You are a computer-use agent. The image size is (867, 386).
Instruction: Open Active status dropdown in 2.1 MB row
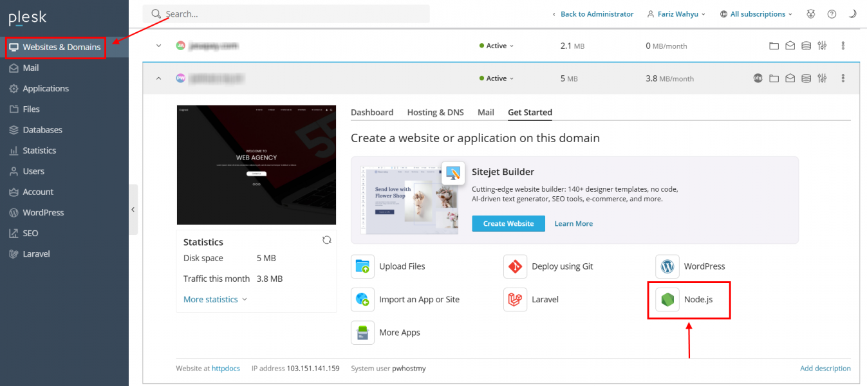coord(497,46)
